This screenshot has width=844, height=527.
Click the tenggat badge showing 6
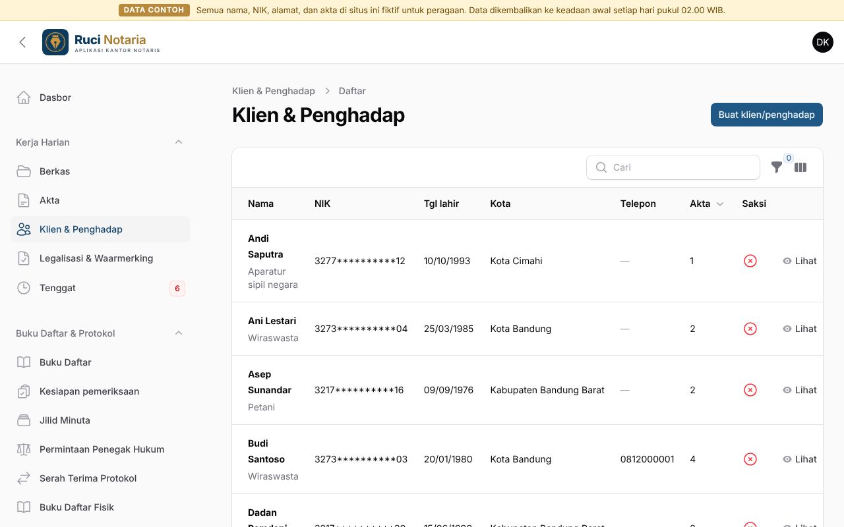point(177,288)
